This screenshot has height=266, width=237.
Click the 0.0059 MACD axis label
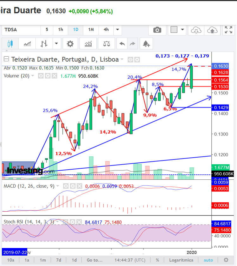(x=221, y=182)
